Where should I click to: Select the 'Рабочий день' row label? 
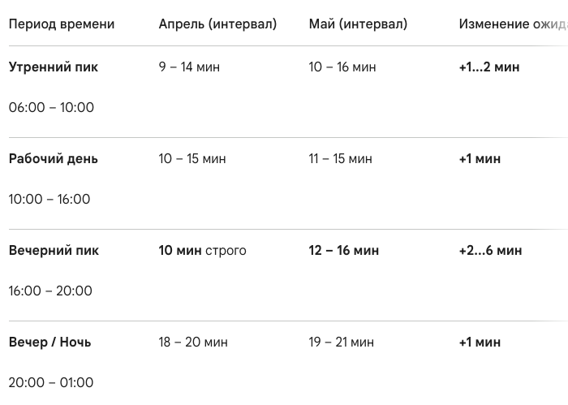54,159
